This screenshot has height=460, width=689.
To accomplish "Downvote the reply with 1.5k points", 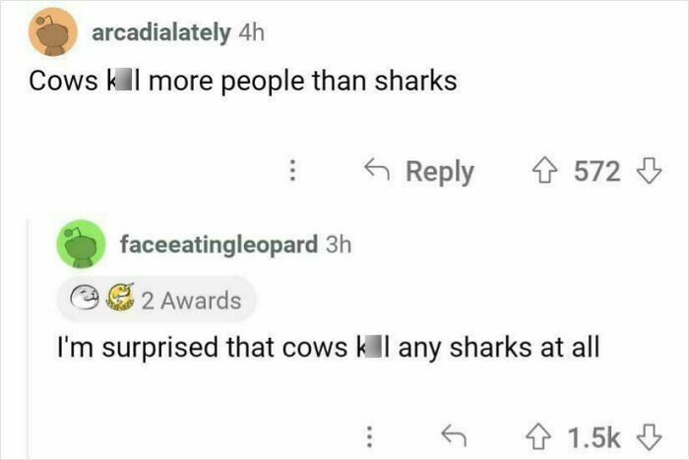I will (649, 436).
